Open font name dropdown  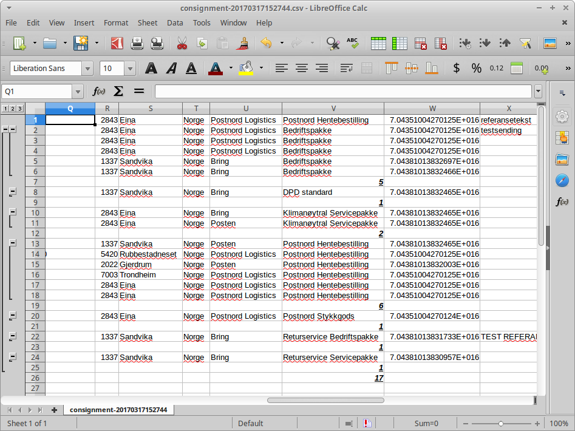coord(87,69)
